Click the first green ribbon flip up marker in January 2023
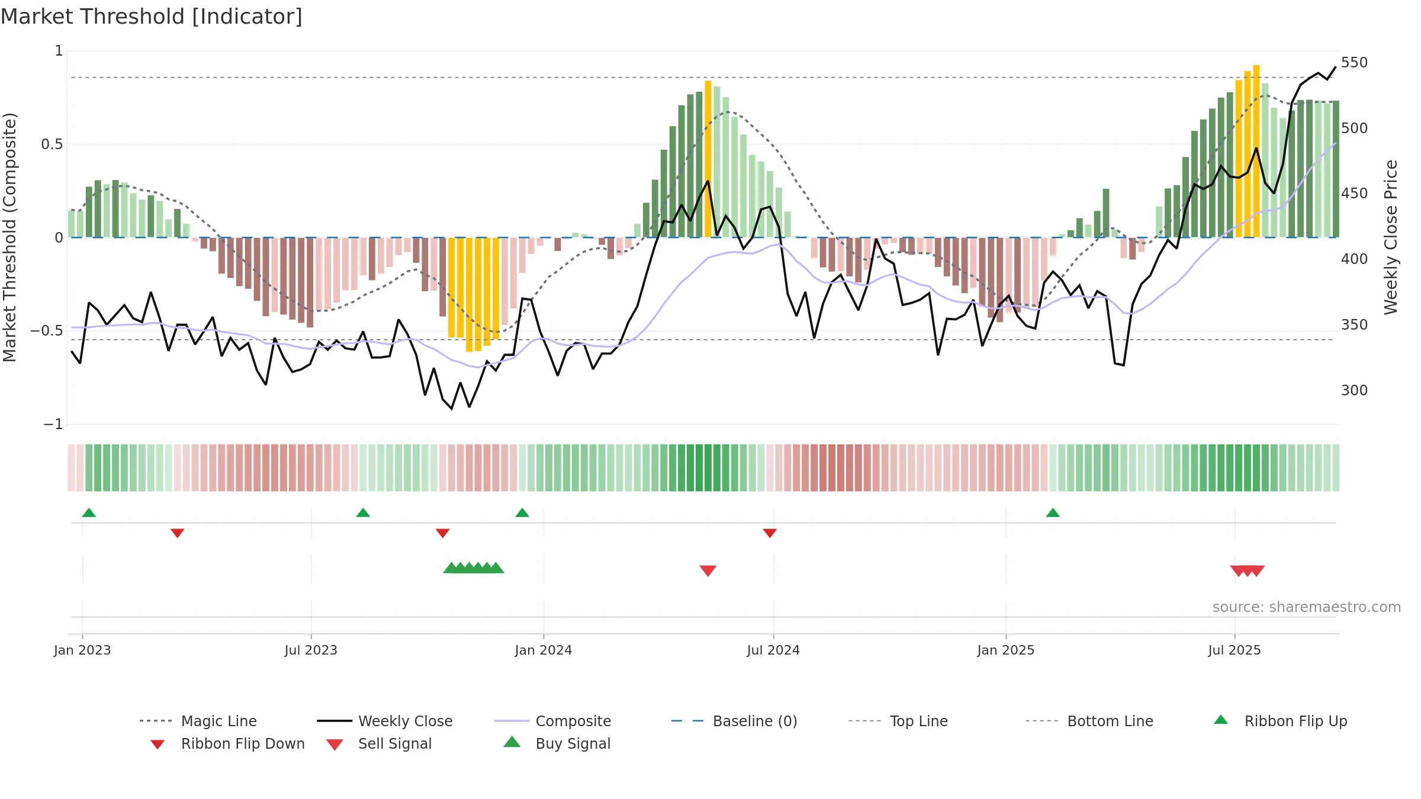This screenshot has height=799, width=1421. click(89, 513)
